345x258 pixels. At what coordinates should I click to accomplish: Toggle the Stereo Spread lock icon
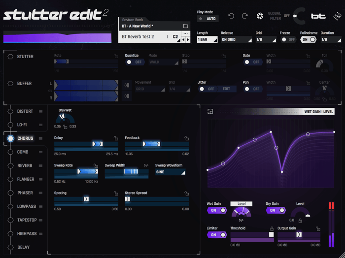tap(187, 193)
